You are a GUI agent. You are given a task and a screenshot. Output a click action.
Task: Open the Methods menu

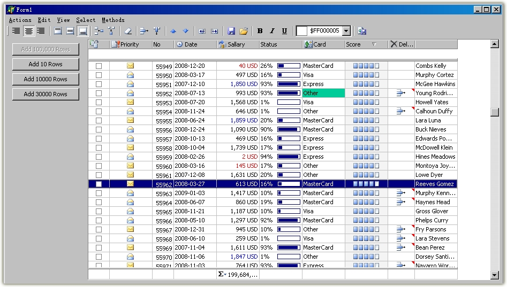(113, 20)
